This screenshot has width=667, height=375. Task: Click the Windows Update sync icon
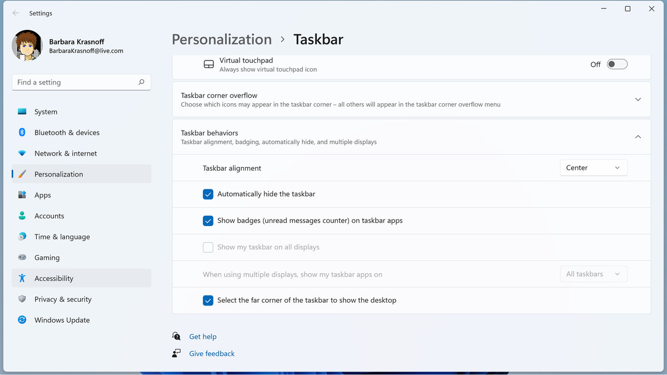tap(22, 320)
